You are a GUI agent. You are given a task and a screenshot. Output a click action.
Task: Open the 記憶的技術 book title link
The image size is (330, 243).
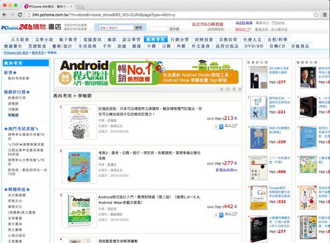point(150,111)
